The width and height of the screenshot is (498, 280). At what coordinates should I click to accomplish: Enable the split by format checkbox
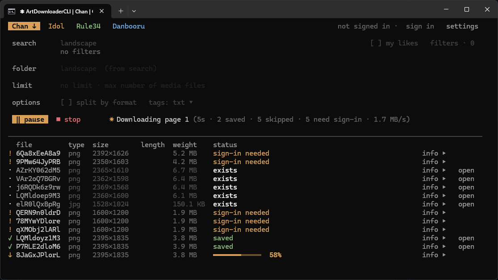pyautogui.click(x=67, y=103)
